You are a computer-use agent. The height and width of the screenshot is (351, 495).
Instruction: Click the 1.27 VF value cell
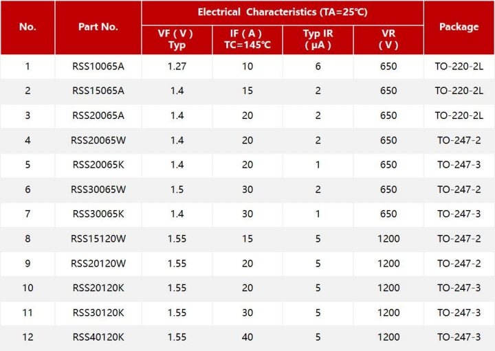pyautogui.click(x=177, y=67)
